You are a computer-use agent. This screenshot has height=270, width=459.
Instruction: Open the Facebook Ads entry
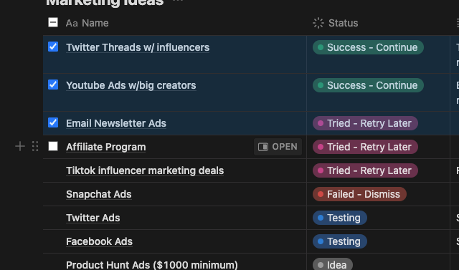(99, 241)
